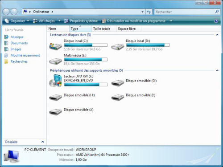Select the Disque amovible (J:) icon
Image resolution: width=223 pixels, height=167 pixels.
[x=55, y=111]
